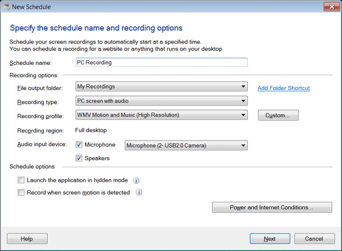Screen dimensions: 342x251
Task: Click the Add Folder Shortcut link
Action: point(284,88)
